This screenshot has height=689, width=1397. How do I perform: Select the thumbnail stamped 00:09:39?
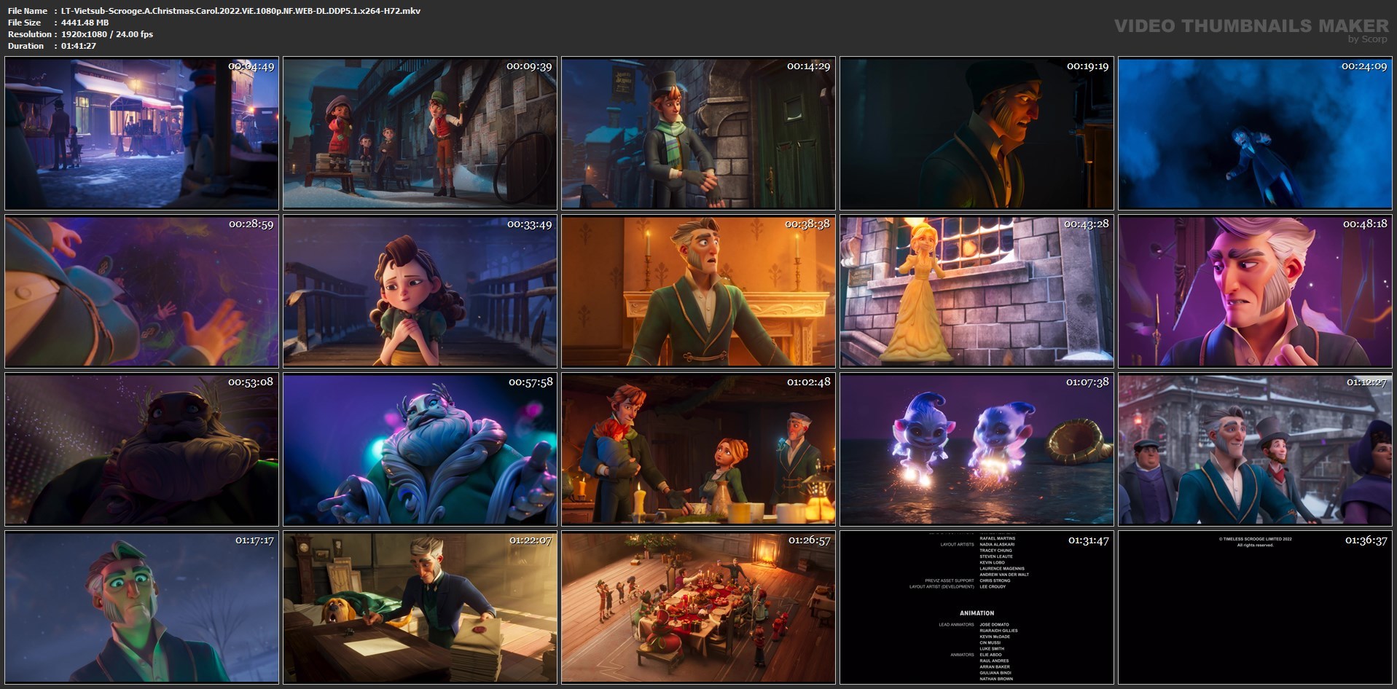(420, 134)
